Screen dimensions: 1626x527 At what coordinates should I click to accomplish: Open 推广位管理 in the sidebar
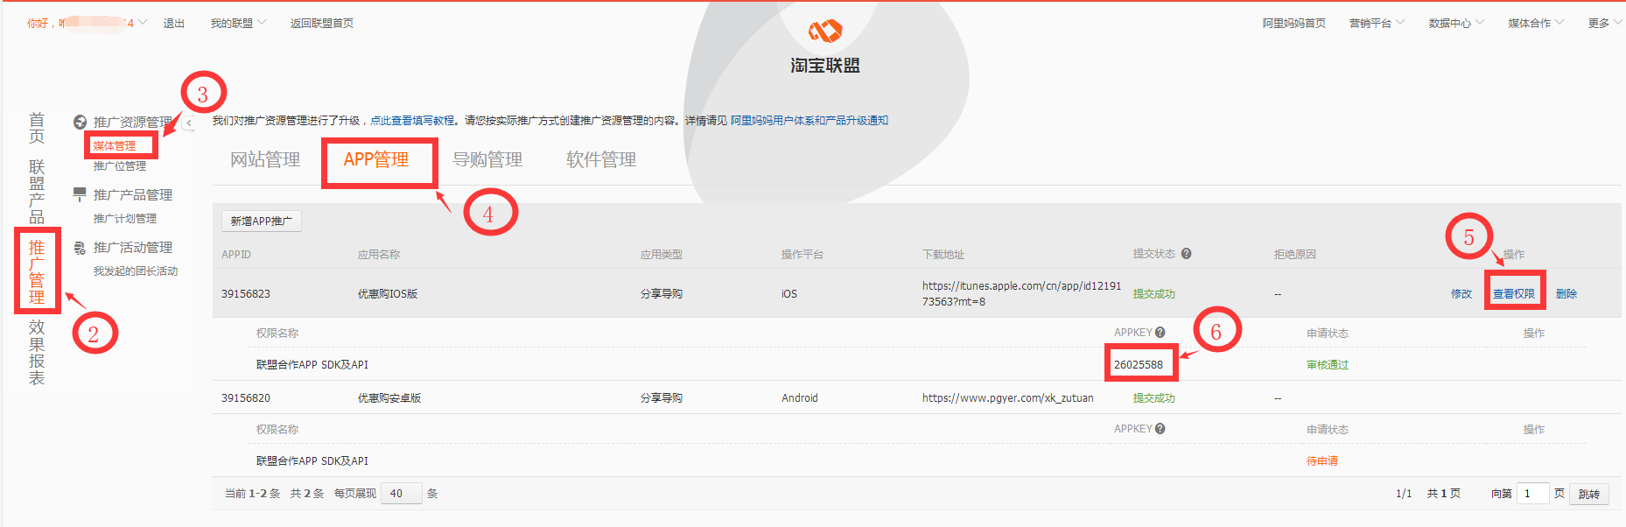pyautogui.click(x=120, y=165)
